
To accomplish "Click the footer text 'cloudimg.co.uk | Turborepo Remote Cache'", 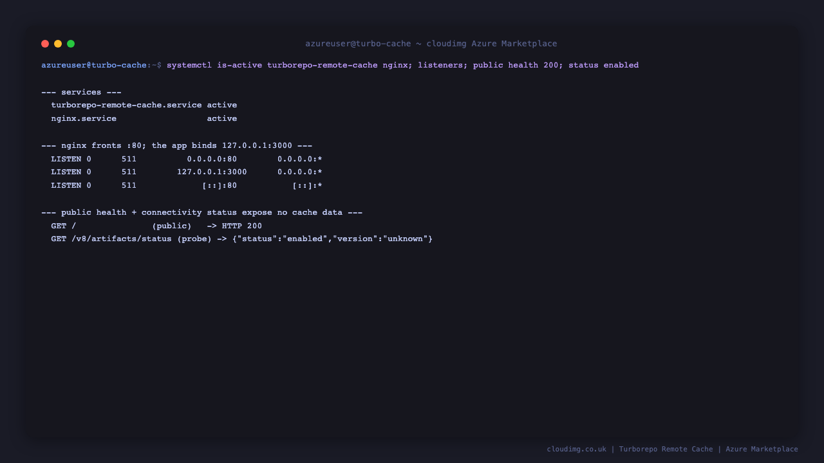I will (x=630, y=449).
